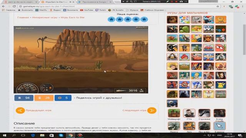Share the game via the Mail.ru button showing 5

point(63,98)
